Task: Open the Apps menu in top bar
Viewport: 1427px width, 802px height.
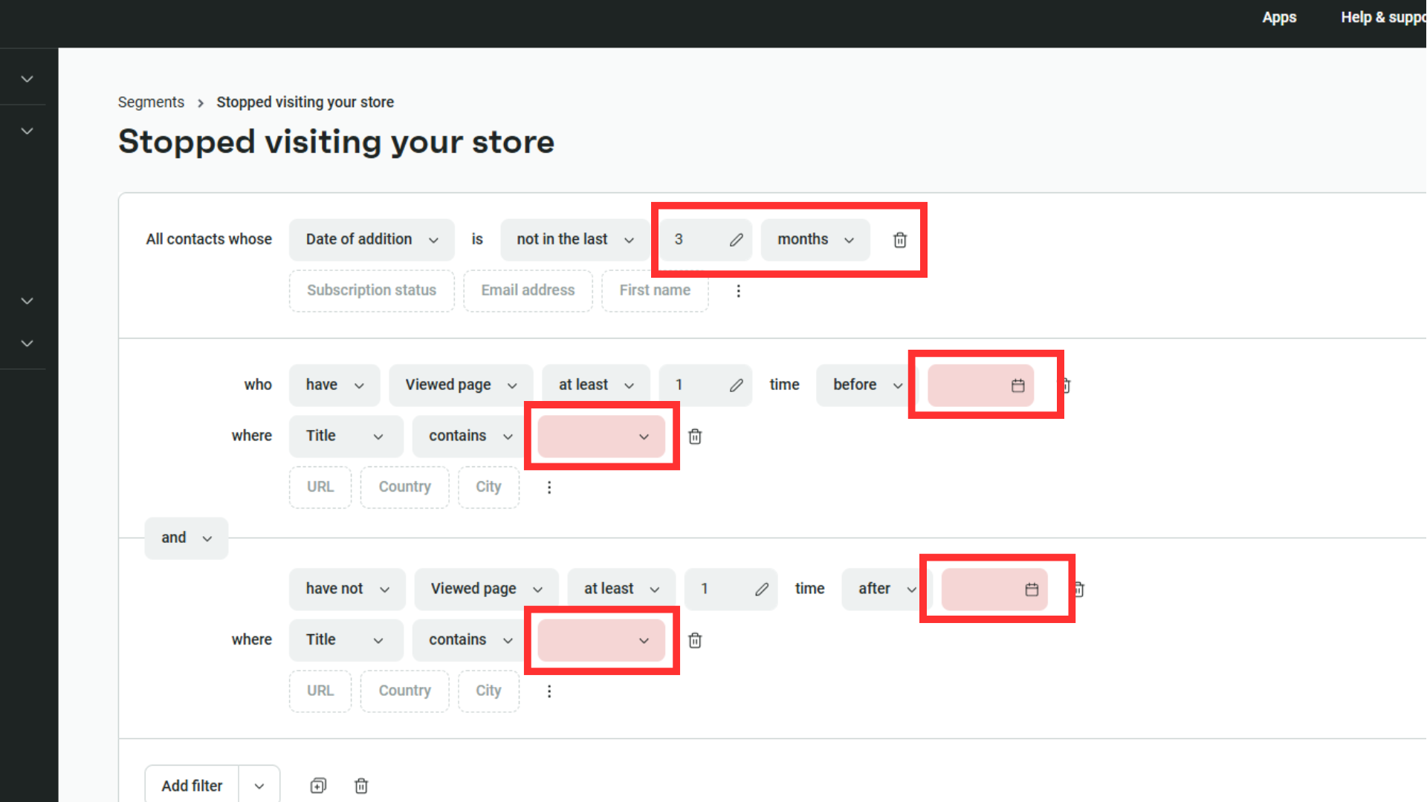Action: (x=1278, y=17)
